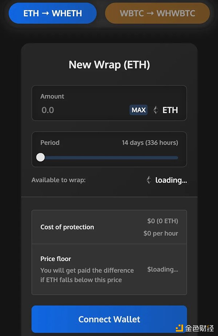This screenshot has height=336, width=218.
Task: Click the orange watermark logo icon
Action: [179, 329]
